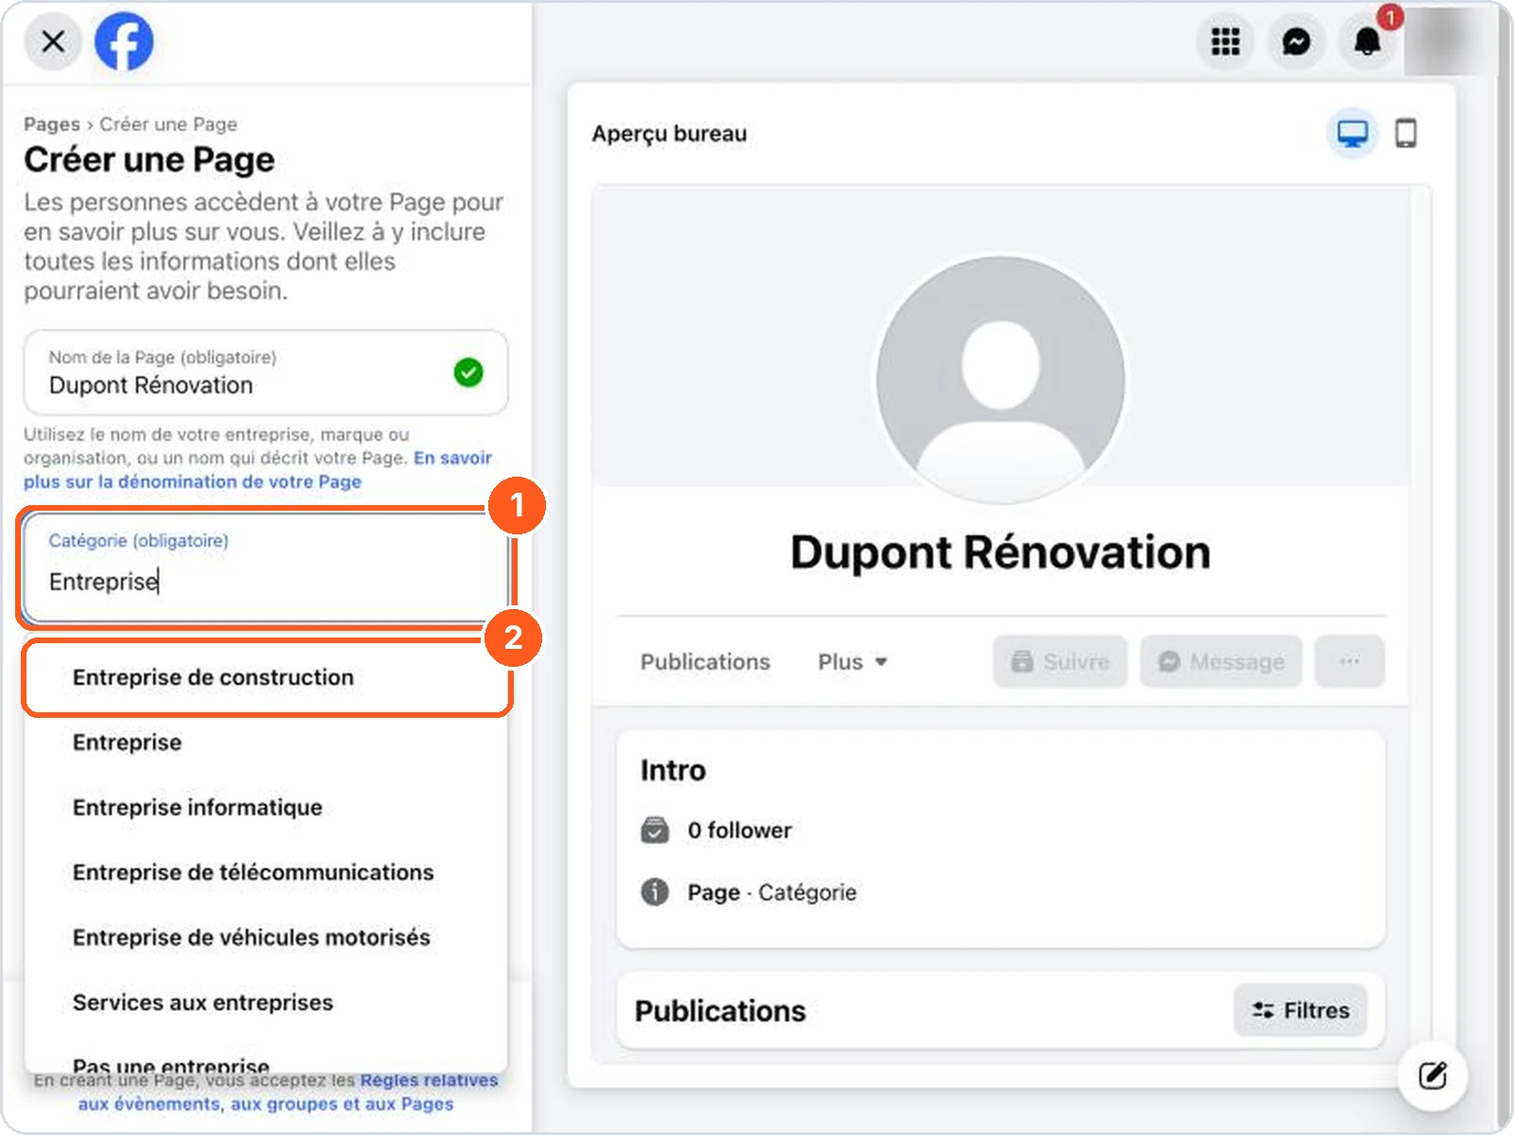Choose 'Entreprise de véhicules motorisés' category

pyautogui.click(x=266, y=937)
